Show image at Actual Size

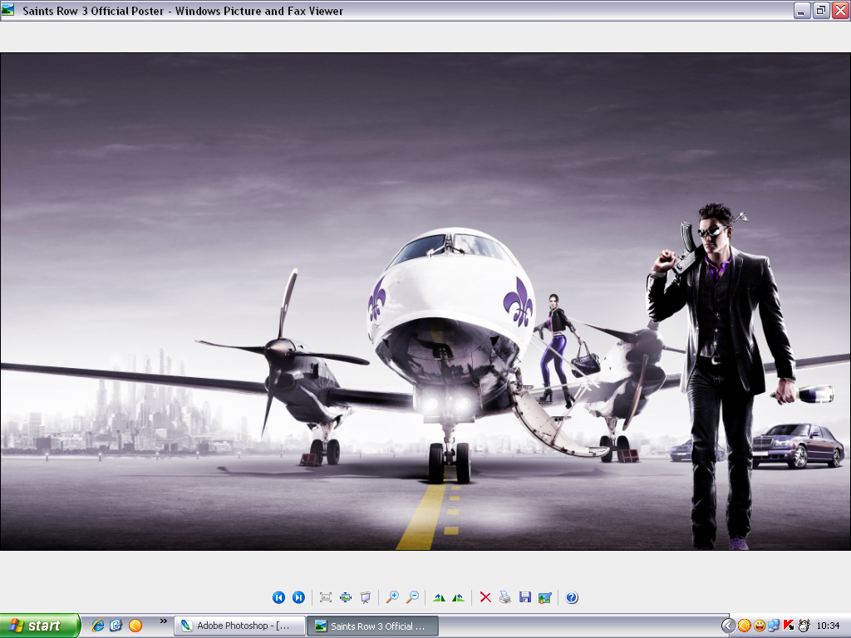[x=346, y=597]
